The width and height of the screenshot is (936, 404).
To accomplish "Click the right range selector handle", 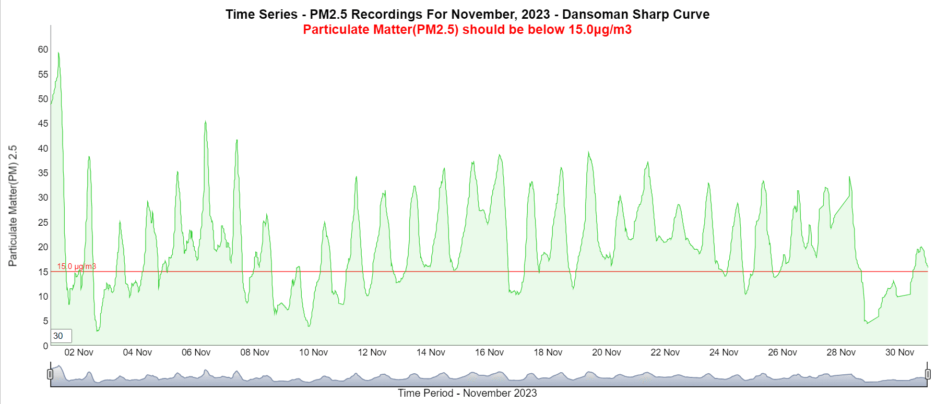I will [928, 374].
